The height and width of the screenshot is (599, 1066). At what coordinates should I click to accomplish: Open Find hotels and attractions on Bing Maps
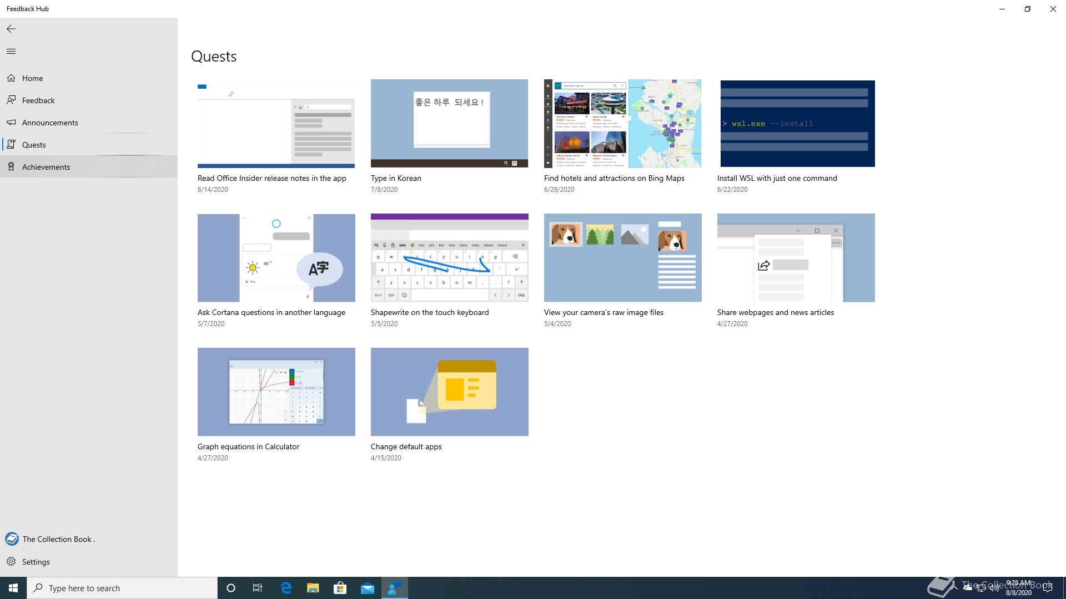pyautogui.click(x=614, y=178)
